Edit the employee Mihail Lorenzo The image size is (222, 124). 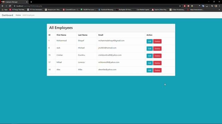[150, 63]
